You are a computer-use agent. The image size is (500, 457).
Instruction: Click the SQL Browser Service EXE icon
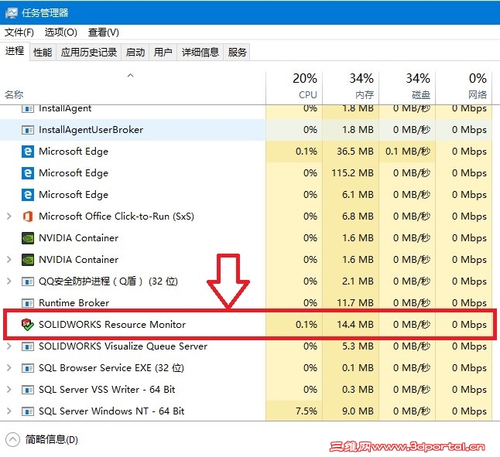click(x=28, y=368)
